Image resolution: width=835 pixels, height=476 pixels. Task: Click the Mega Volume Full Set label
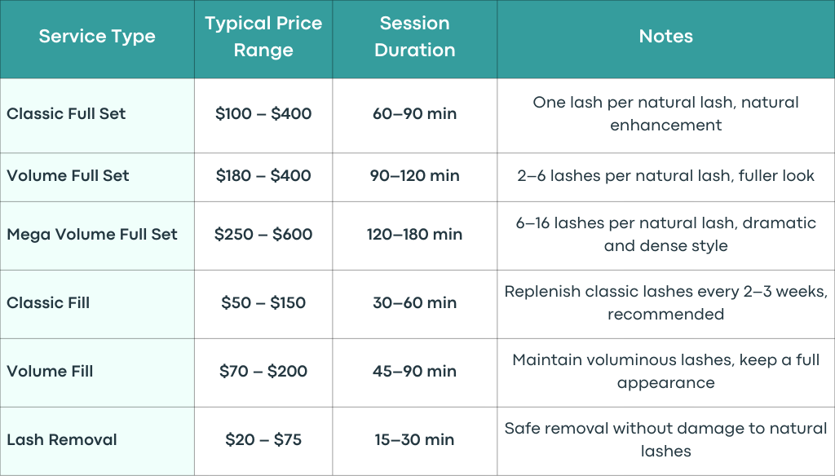click(x=91, y=234)
